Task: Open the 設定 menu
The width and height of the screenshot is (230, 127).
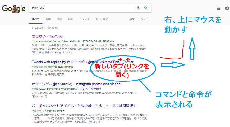Action: tap(132, 19)
